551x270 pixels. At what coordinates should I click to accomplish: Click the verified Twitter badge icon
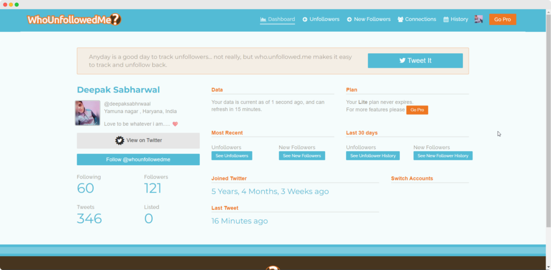coord(119,140)
